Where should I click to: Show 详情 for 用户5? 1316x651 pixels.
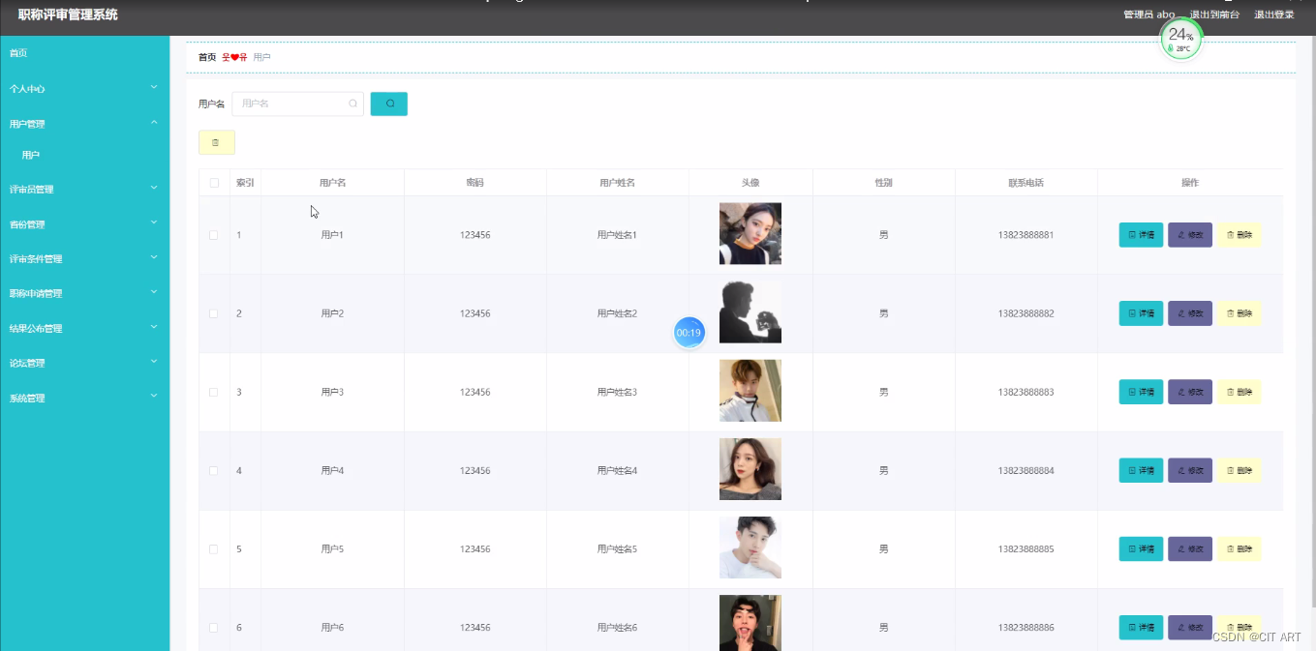[1141, 548]
